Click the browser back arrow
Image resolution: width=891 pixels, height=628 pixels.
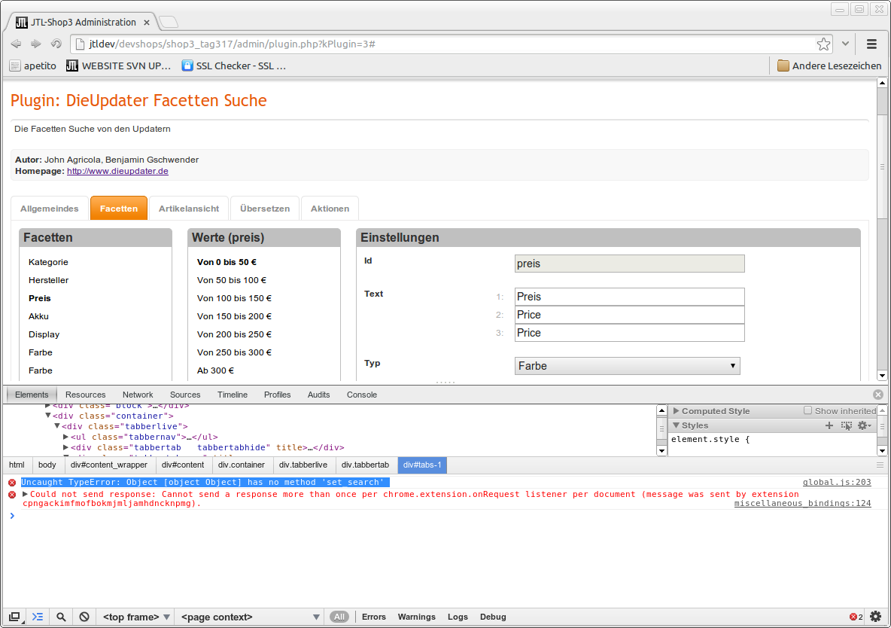[x=16, y=44]
